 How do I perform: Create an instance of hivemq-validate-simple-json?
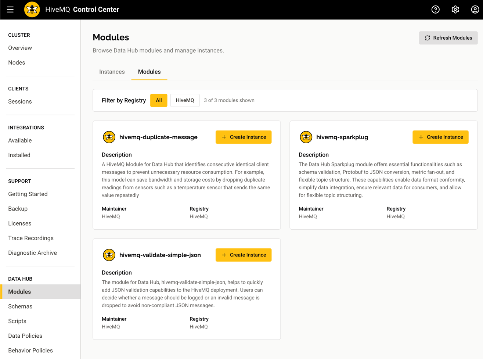click(243, 255)
